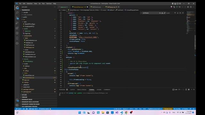Expand the node_modules folder

28,15
